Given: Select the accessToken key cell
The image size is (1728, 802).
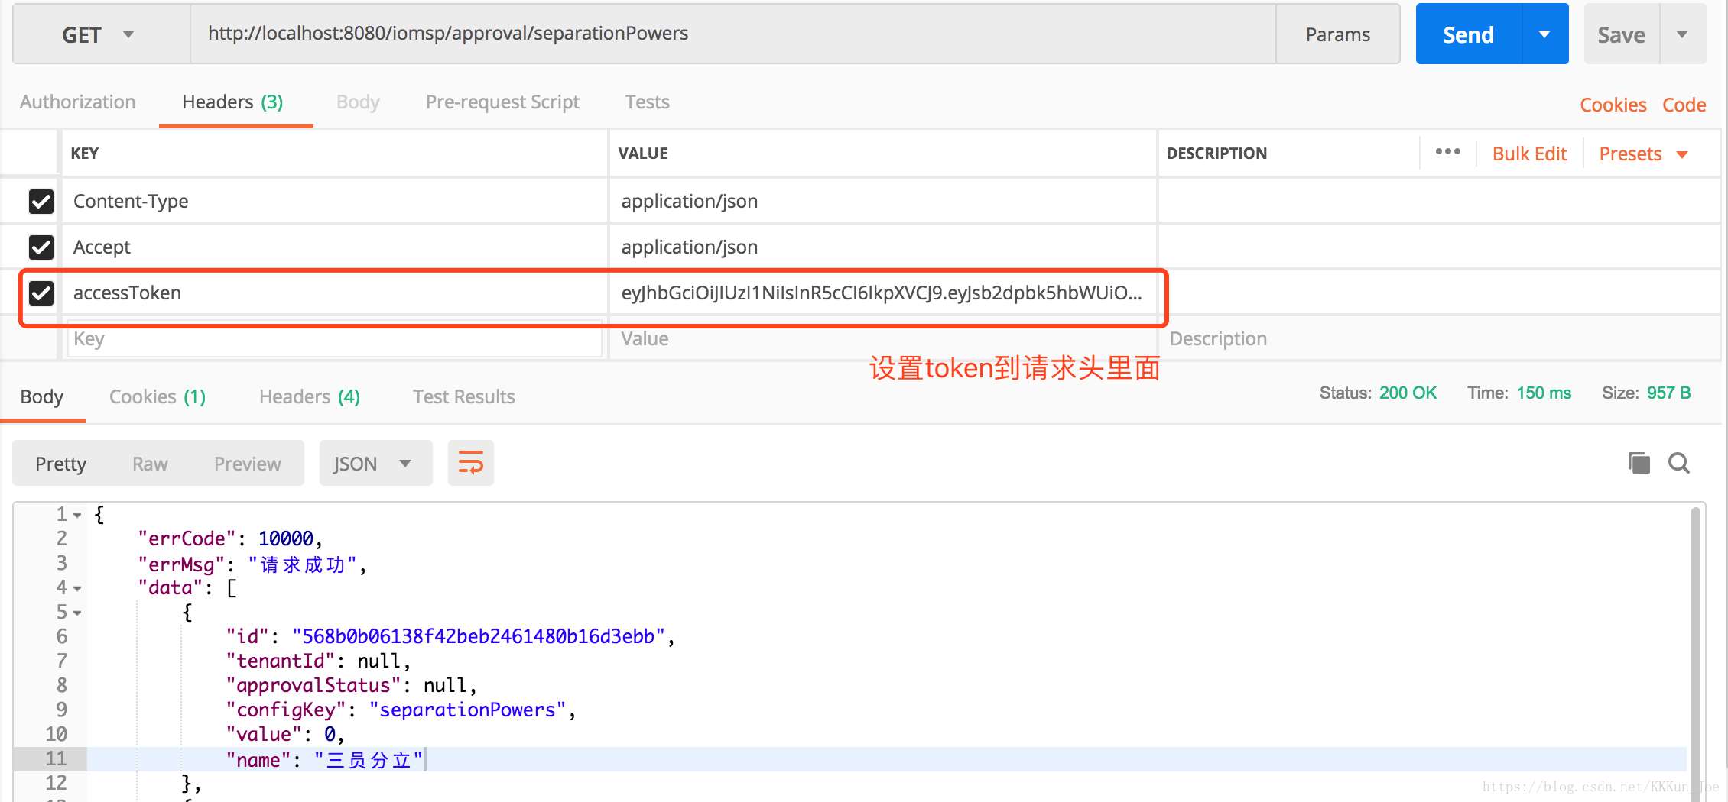Looking at the screenshot, I should 335,293.
